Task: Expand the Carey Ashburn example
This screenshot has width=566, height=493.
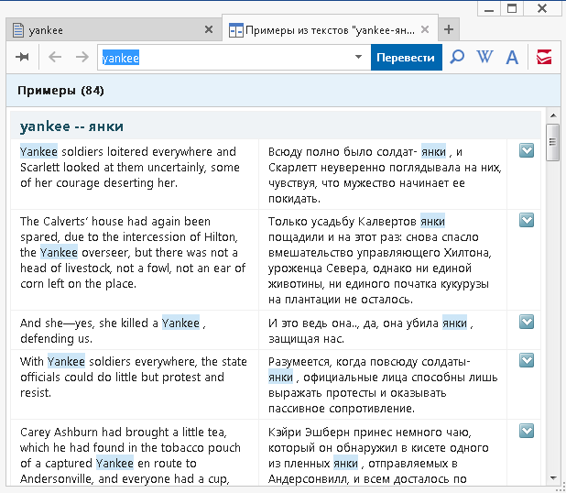Action: (x=527, y=431)
